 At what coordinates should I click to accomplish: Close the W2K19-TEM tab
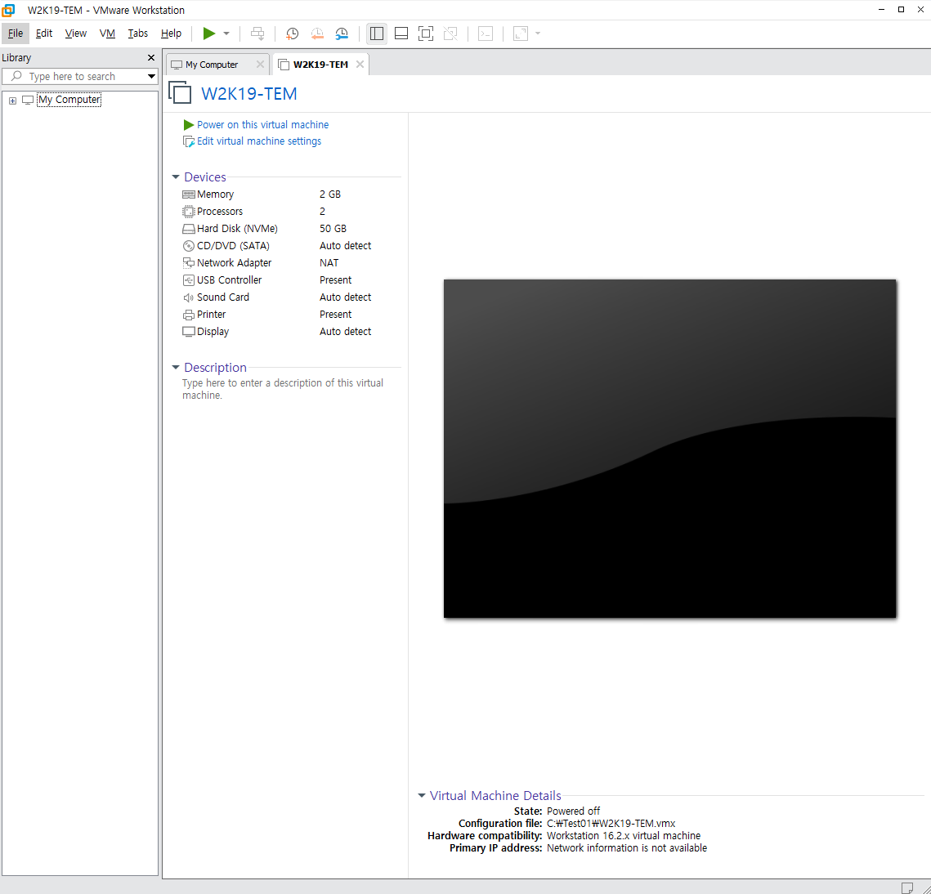point(360,64)
